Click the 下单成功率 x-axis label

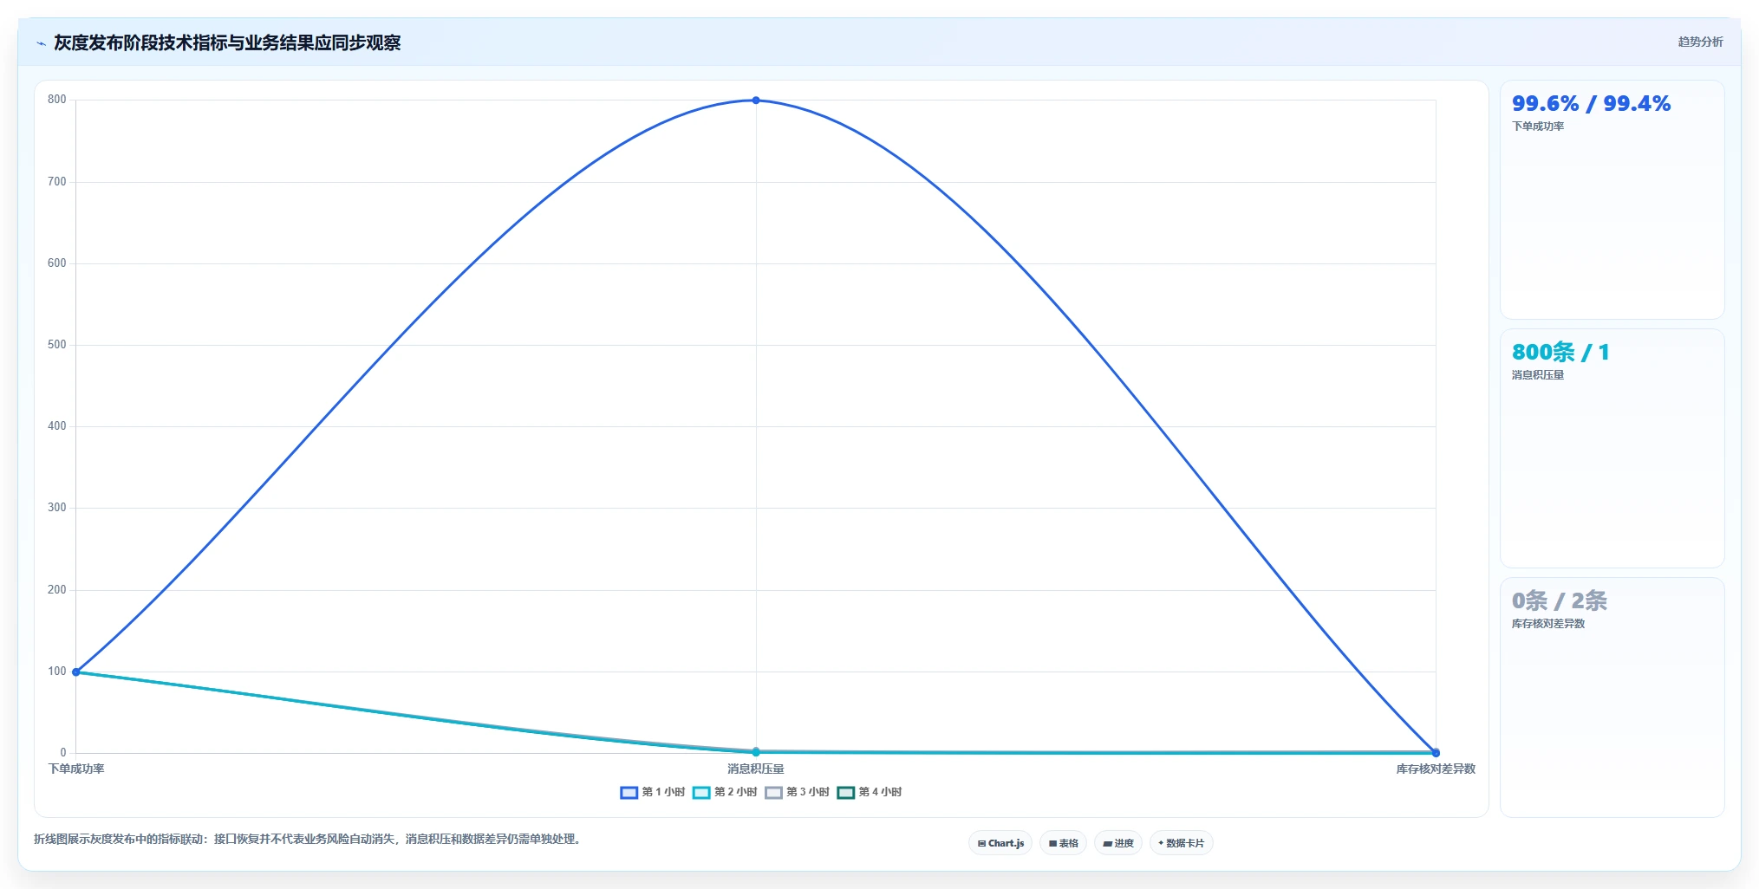[x=76, y=769]
